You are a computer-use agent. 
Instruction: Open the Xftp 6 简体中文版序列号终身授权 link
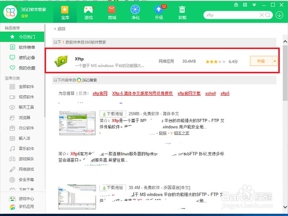coord(143,93)
